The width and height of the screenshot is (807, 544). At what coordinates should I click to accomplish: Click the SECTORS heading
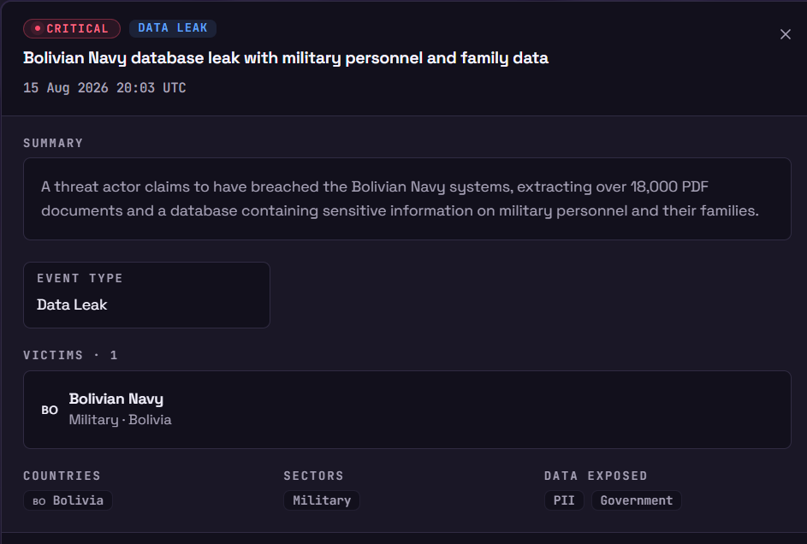pos(313,476)
